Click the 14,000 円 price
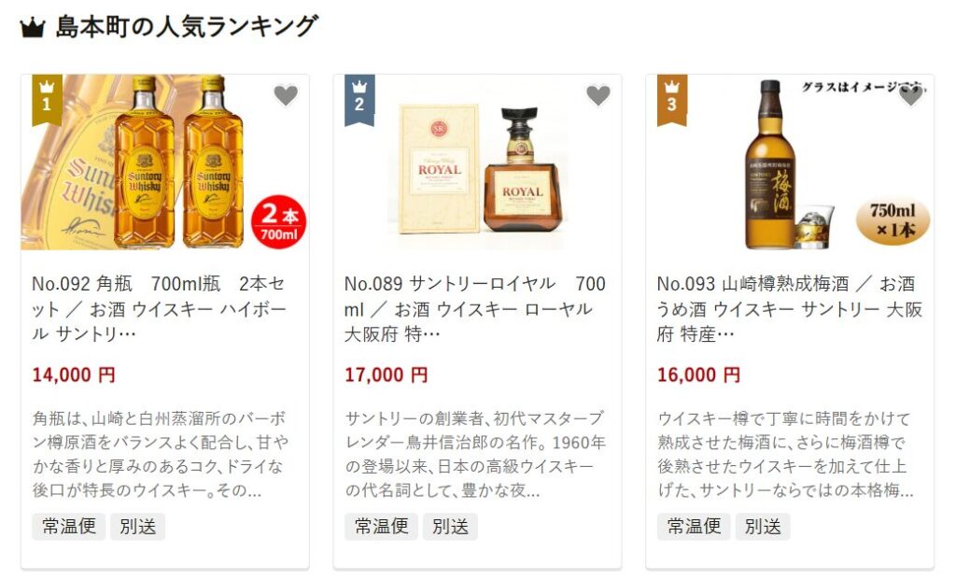The height and width of the screenshot is (580, 956). 74,375
